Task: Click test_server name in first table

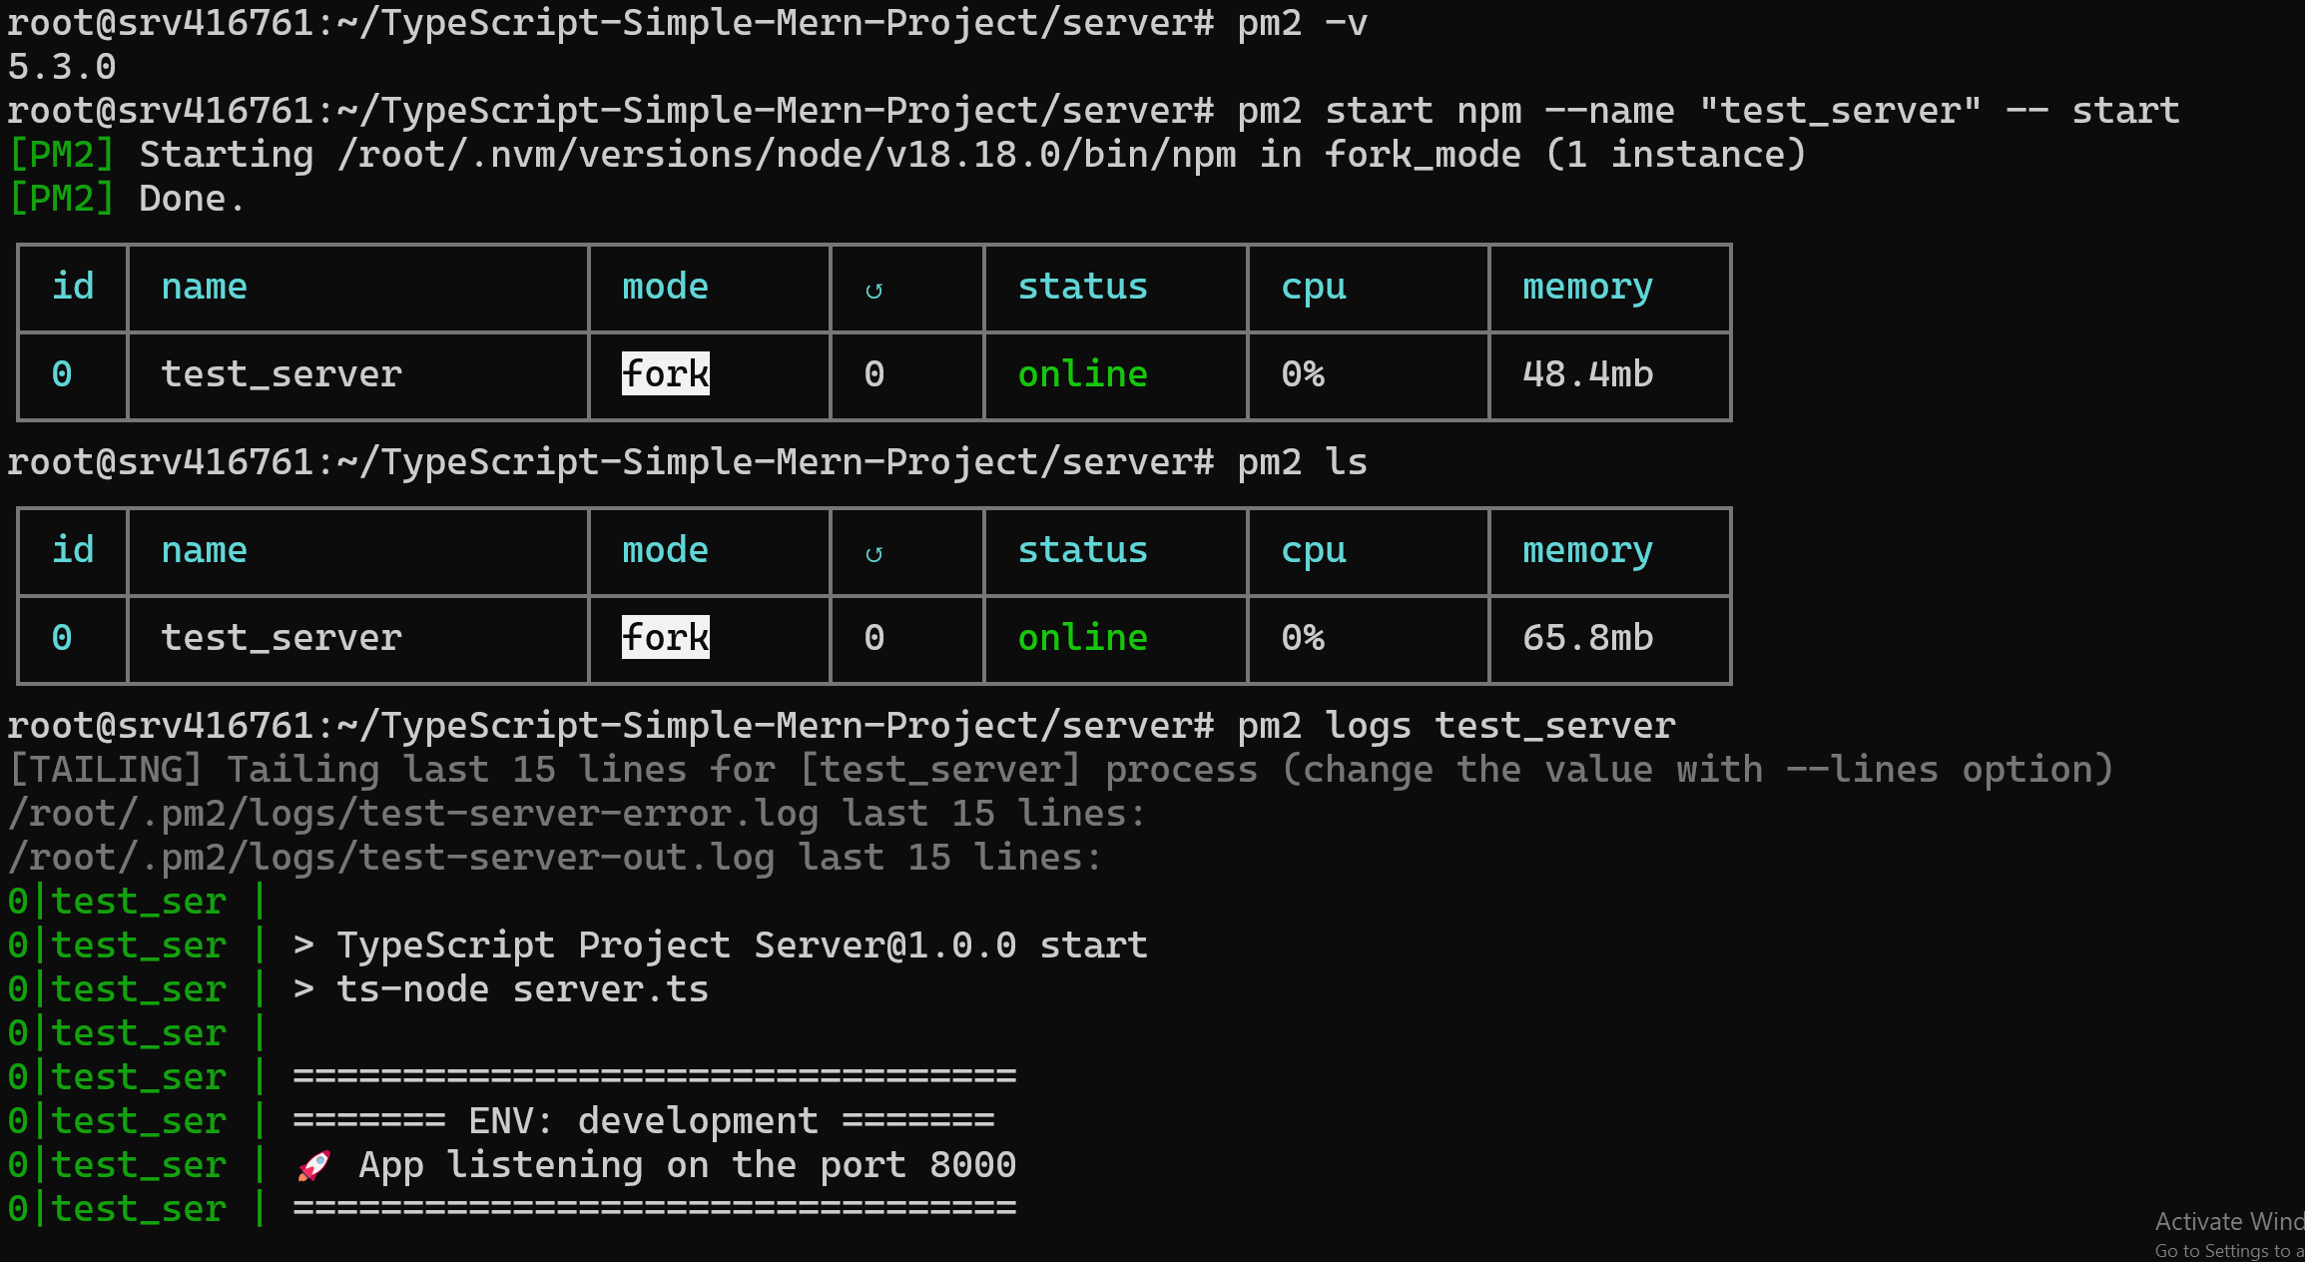Action: pyautogui.click(x=282, y=374)
